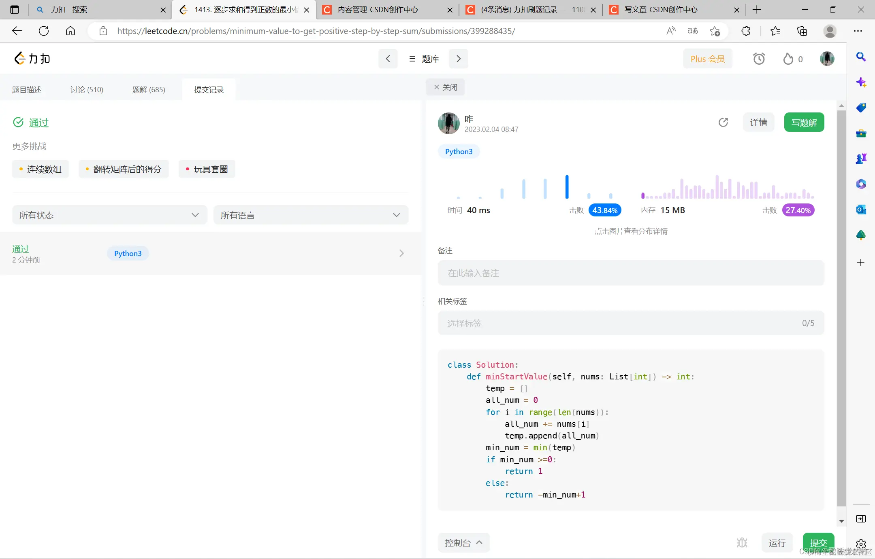This screenshot has height=559, width=875.
Task: Switch to the 题目描述 tab
Action: [27, 90]
